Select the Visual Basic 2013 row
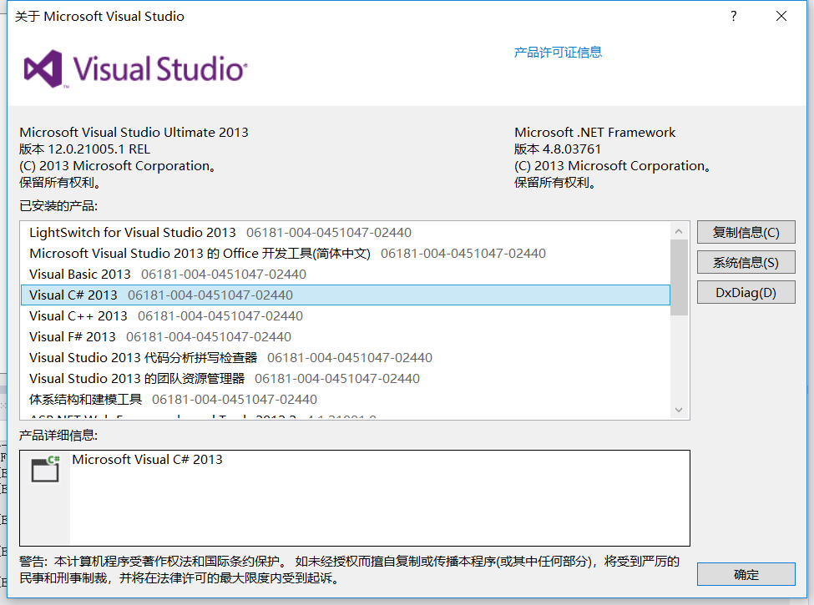The image size is (814, 605). click(346, 274)
